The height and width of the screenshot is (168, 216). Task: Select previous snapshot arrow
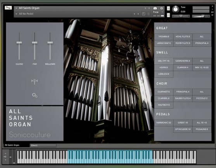[x=134, y=14]
